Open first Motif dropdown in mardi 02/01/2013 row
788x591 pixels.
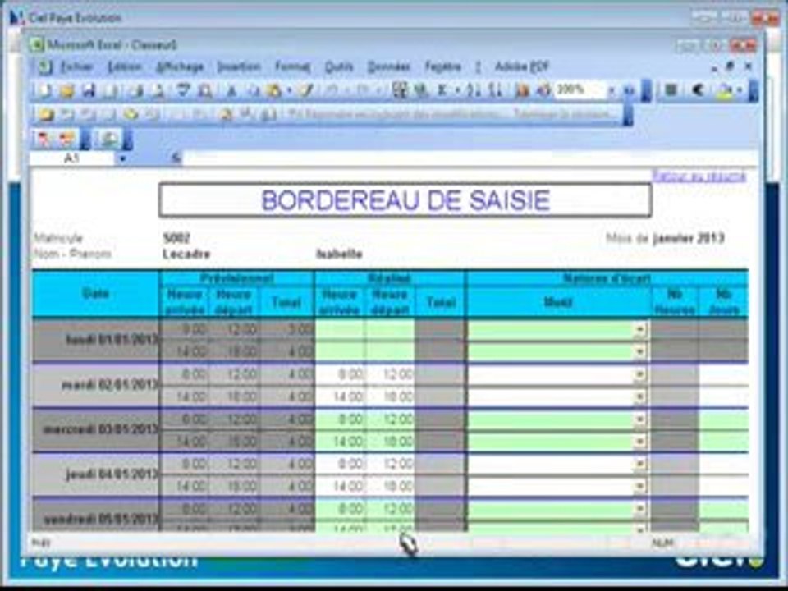click(640, 374)
